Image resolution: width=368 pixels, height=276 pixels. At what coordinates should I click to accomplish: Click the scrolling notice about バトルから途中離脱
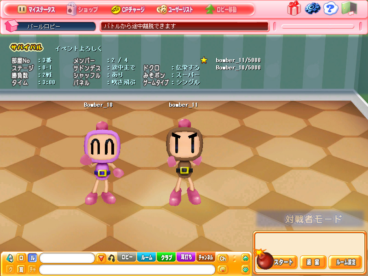184,26
